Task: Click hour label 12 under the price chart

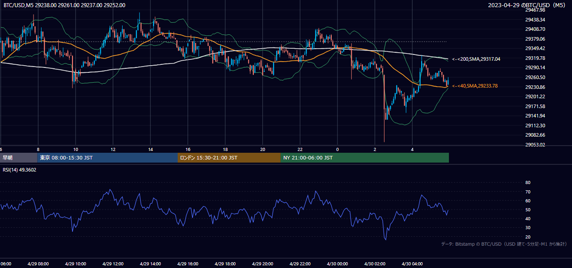Action: click(x=113, y=149)
